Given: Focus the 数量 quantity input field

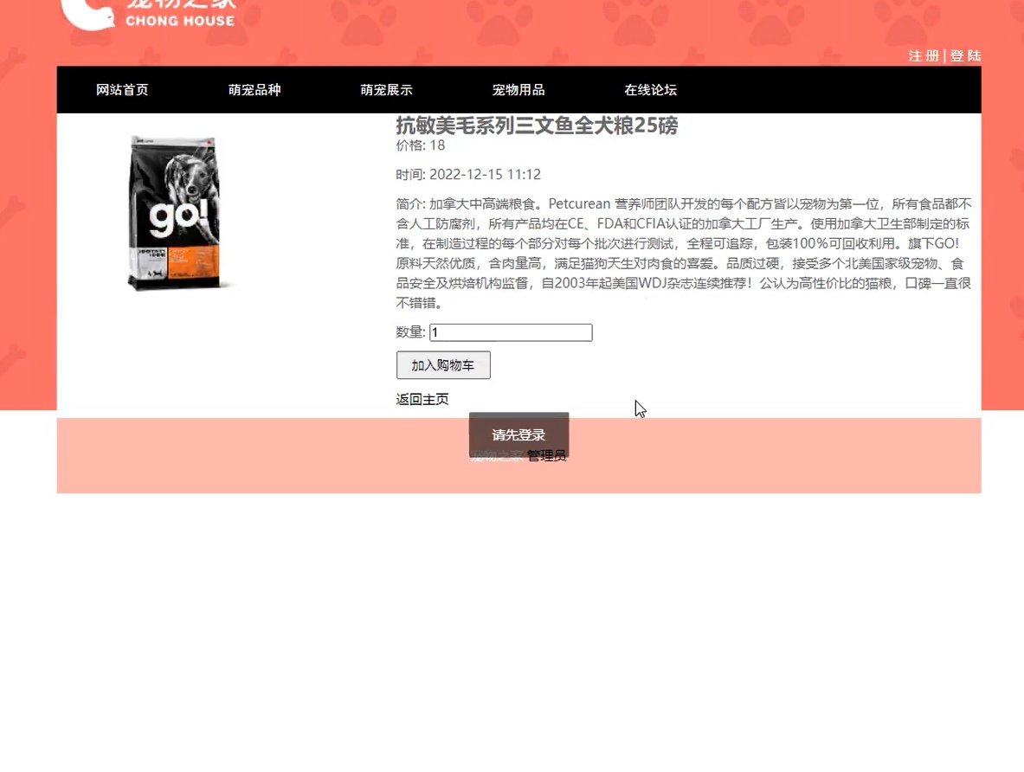Looking at the screenshot, I should 511,332.
